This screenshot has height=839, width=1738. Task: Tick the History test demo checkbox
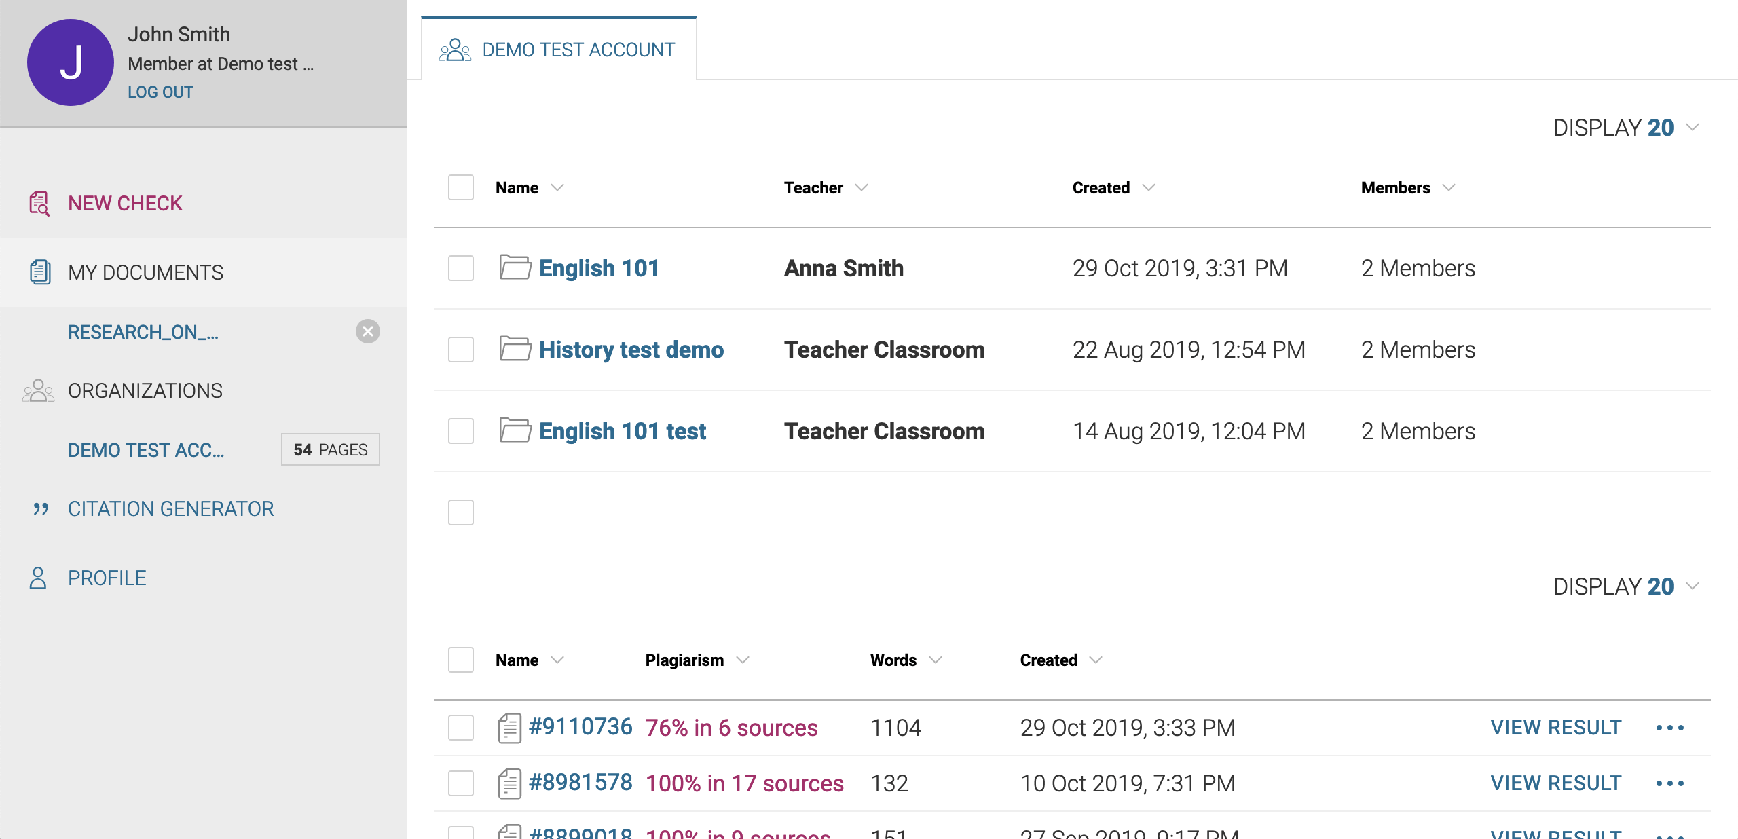[x=461, y=350]
